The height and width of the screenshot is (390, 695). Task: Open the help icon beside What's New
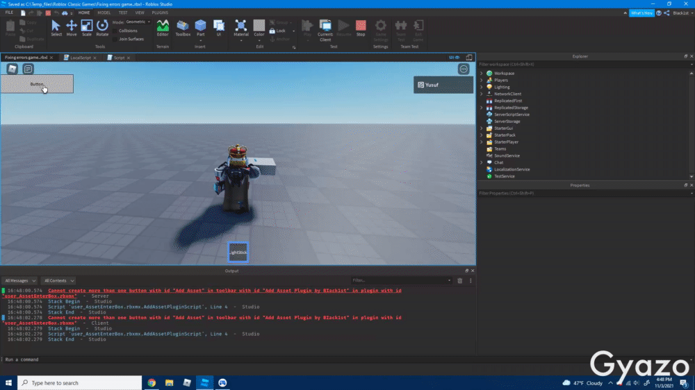pyautogui.click(x=659, y=12)
